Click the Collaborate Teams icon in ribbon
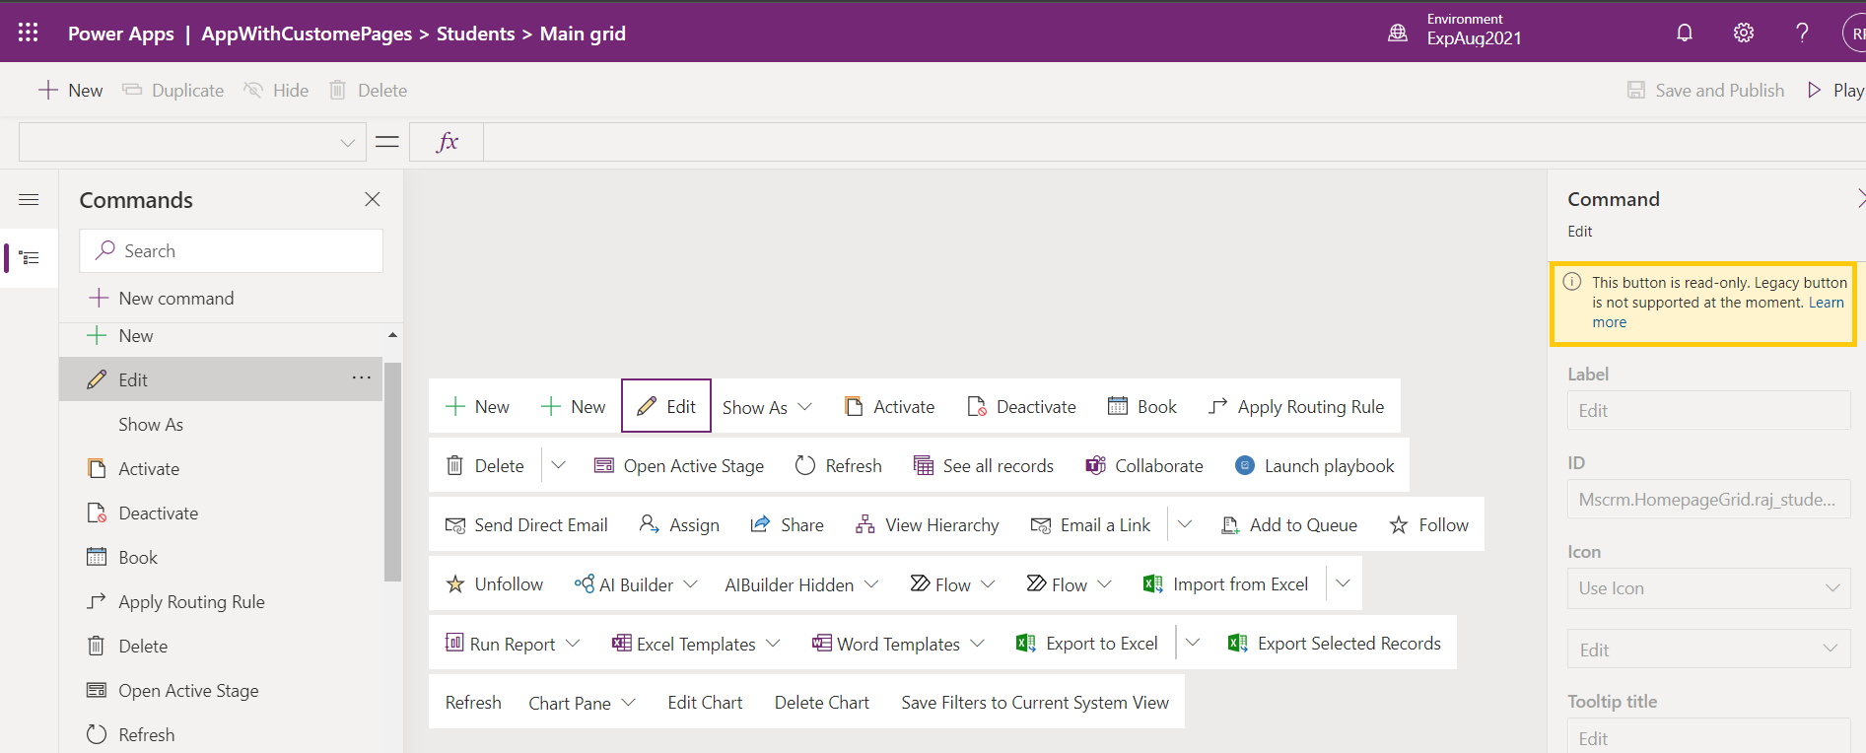Viewport: 1866px width, 753px height. (x=1095, y=465)
